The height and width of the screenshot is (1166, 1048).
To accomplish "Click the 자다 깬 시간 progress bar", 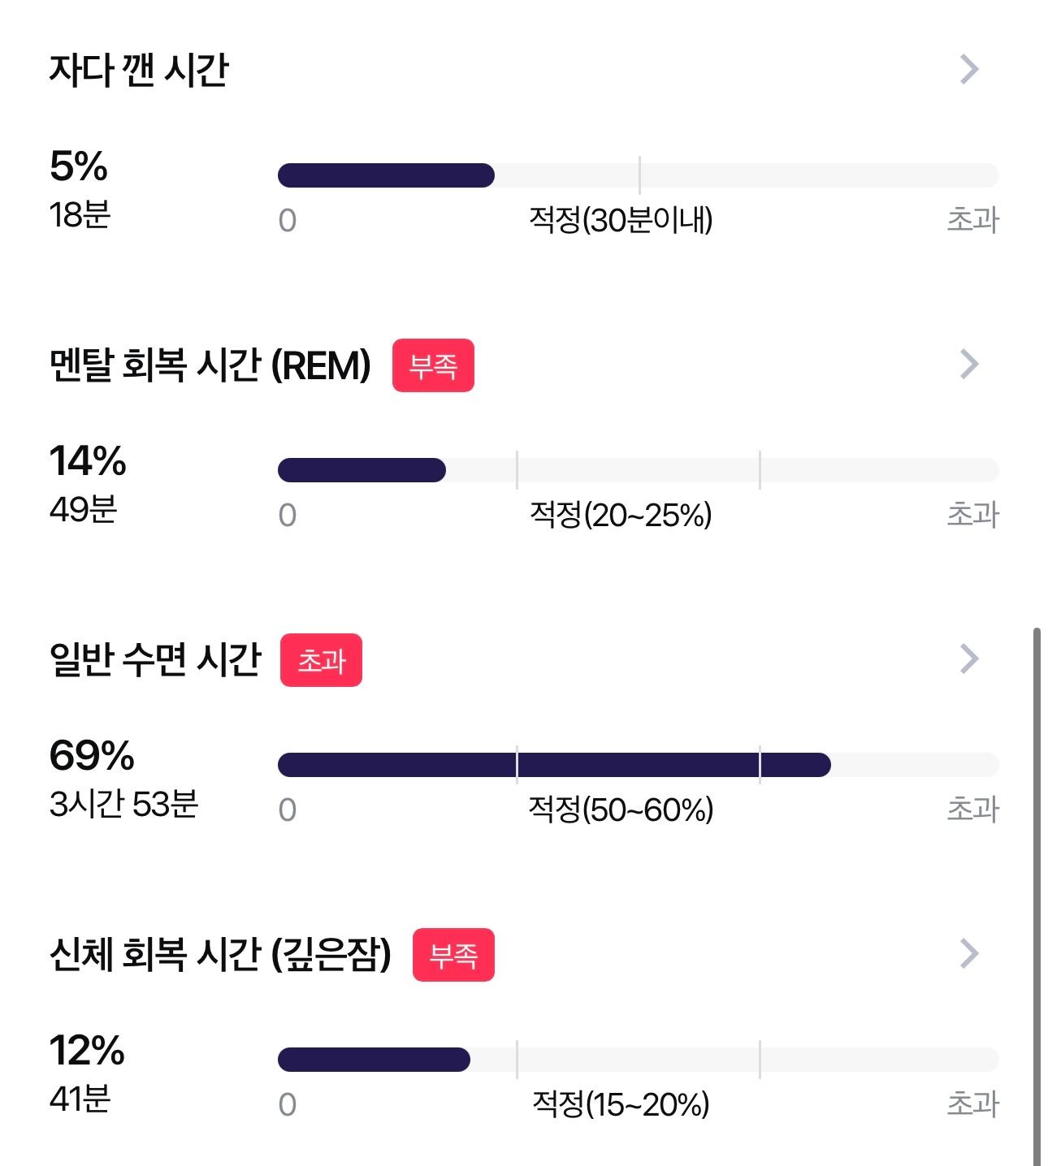I will pyautogui.click(x=639, y=175).
